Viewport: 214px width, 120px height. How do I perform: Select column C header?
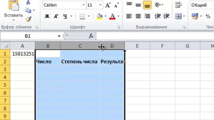[80, 46]
